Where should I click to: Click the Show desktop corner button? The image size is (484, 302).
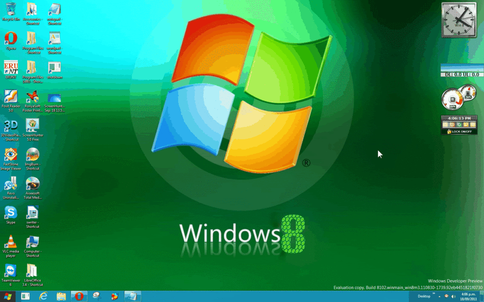coord(482,296)
